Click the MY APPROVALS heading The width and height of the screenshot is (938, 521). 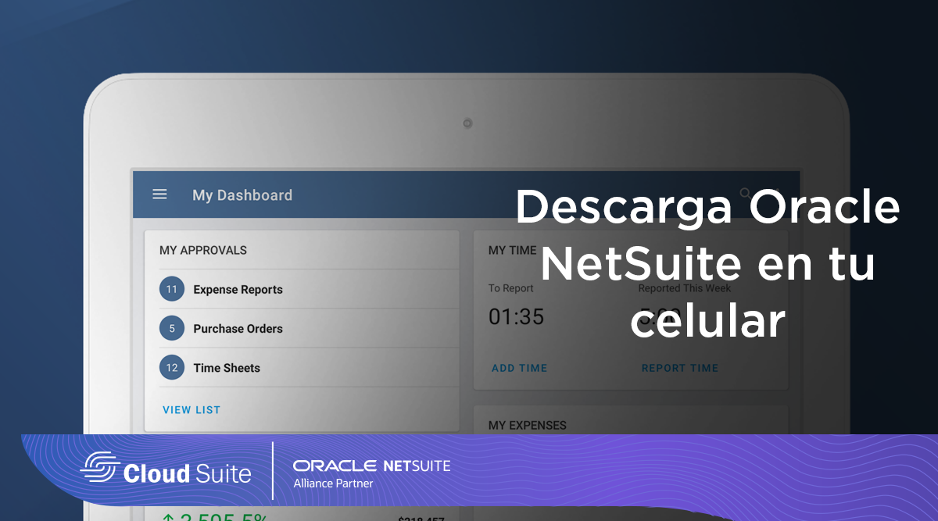tap(203, 250)
